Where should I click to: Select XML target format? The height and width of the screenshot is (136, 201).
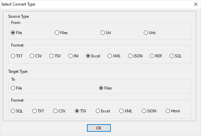122,111
